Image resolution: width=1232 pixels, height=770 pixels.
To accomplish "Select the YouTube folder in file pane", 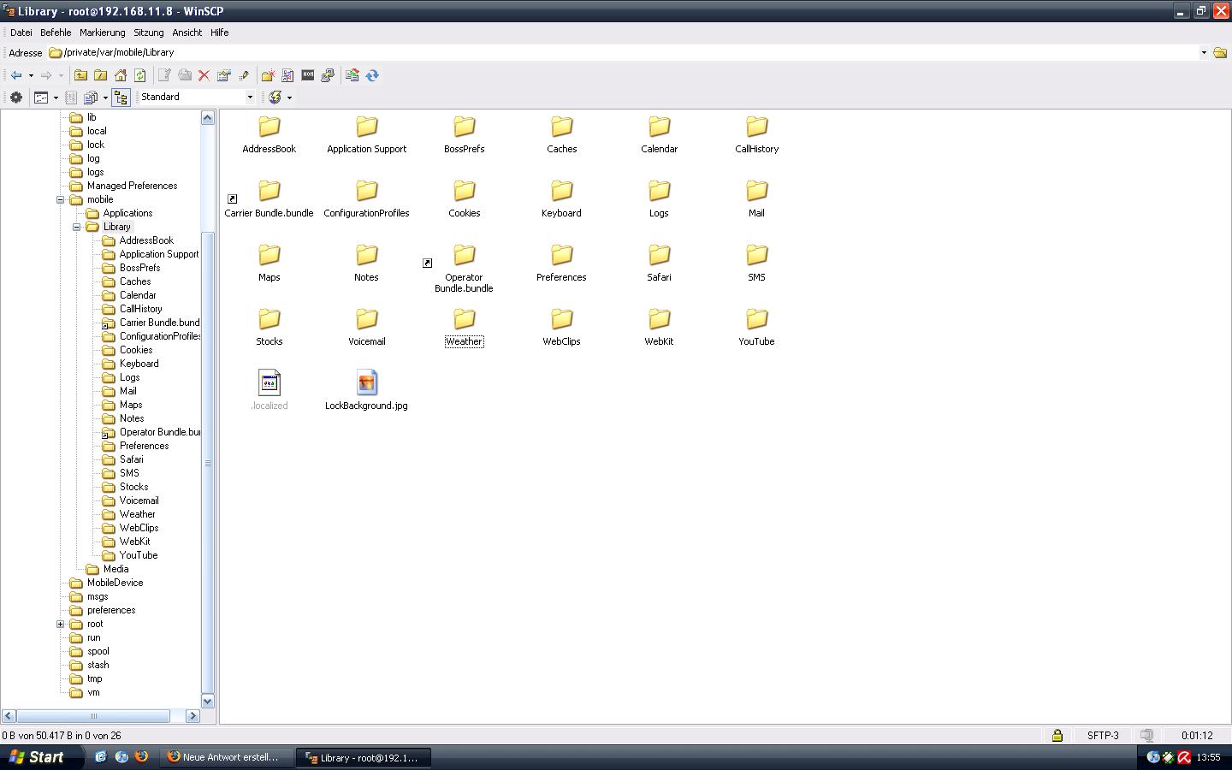I will point(756,328).
